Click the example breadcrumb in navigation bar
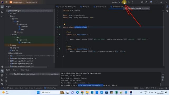This screenshot has height=95, width=169. 39,88
